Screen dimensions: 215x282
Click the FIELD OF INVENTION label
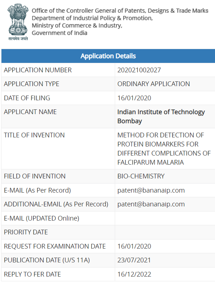pos(35,176)
